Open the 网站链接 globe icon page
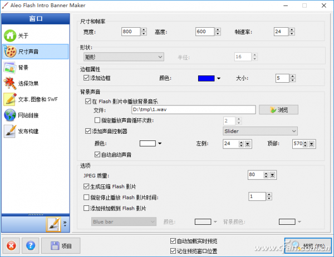Image resolution: width=334 pixels, height=257 pixels. pos(10,115)
